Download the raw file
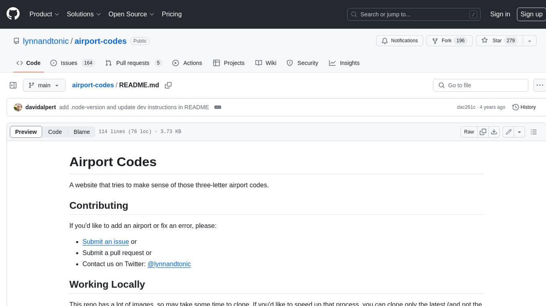 pyautogui.click(x=494, y=132)
